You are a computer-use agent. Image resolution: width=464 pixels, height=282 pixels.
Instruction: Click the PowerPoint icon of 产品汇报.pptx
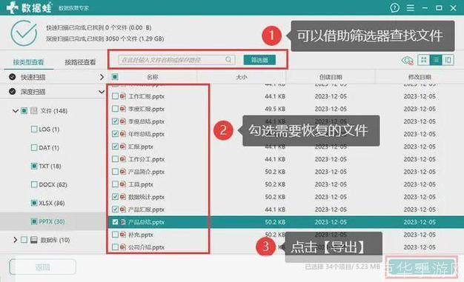tap(123, 209)
